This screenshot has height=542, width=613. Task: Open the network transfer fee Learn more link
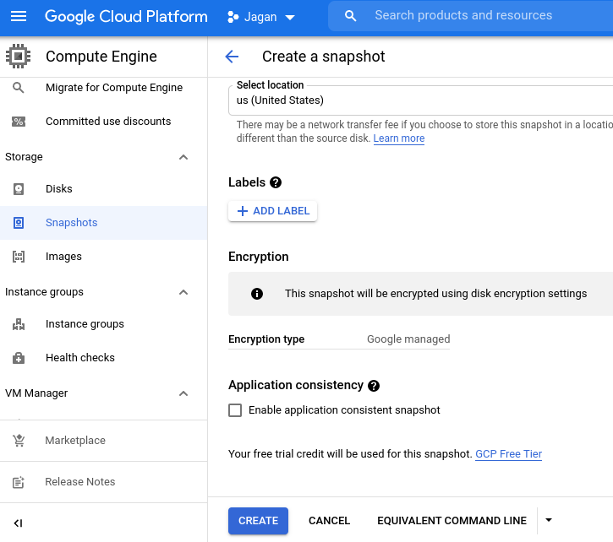(399, 138)
